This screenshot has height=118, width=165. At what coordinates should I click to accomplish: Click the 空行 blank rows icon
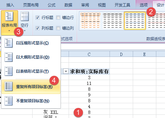pyautogui.click(x=24, y=16)
